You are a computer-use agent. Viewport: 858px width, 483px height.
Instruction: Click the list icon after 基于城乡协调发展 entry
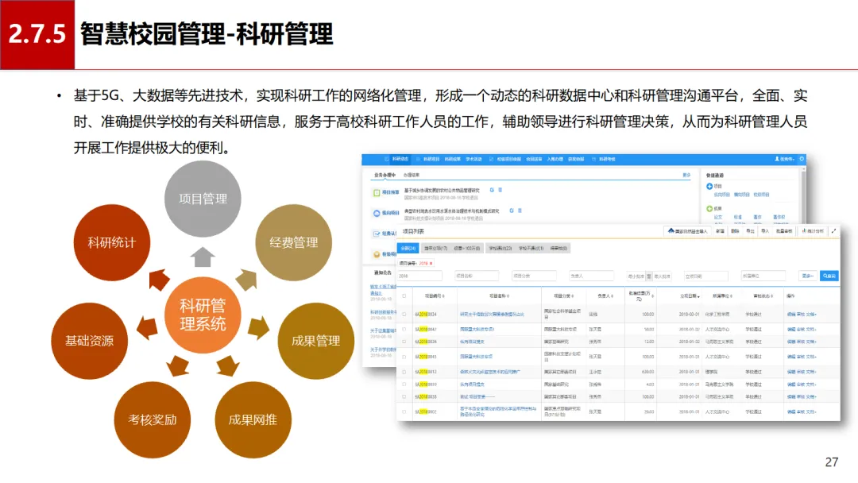[x=500, y=190]
